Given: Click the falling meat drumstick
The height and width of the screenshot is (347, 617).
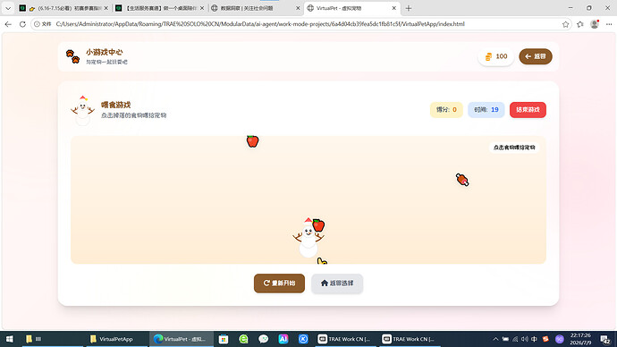Looking at the screenshot, I should 462,180.
